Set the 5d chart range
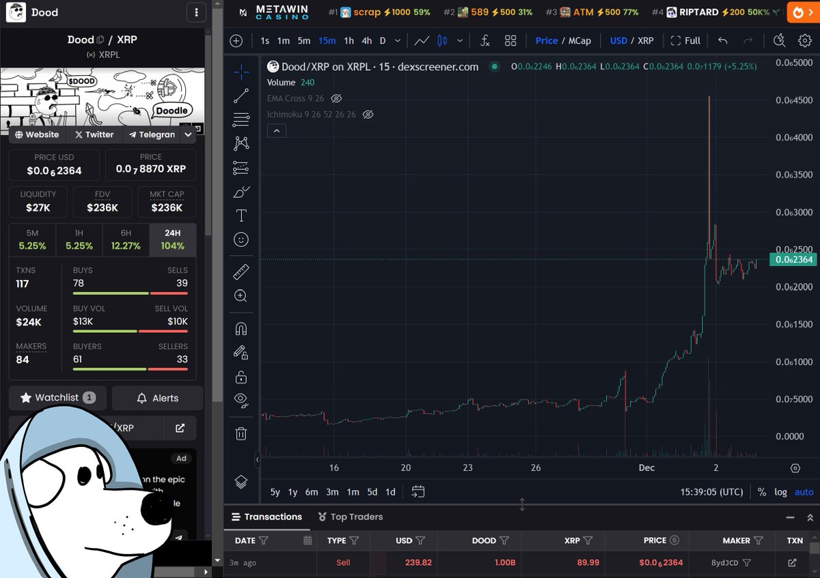 point(372,491)
